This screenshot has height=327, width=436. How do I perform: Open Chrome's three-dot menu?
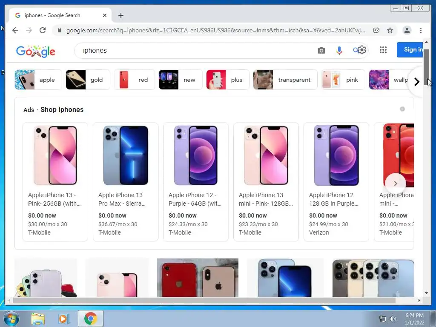pos(421,30)
